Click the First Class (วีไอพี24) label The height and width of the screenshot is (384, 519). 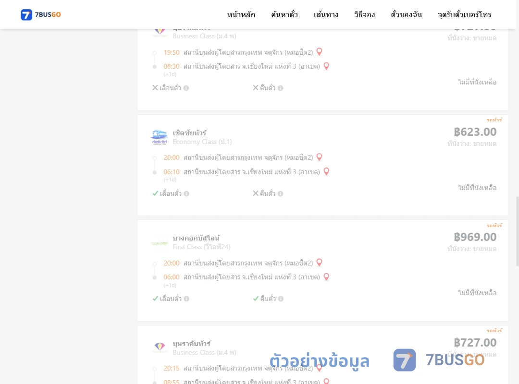coord(201,247)
